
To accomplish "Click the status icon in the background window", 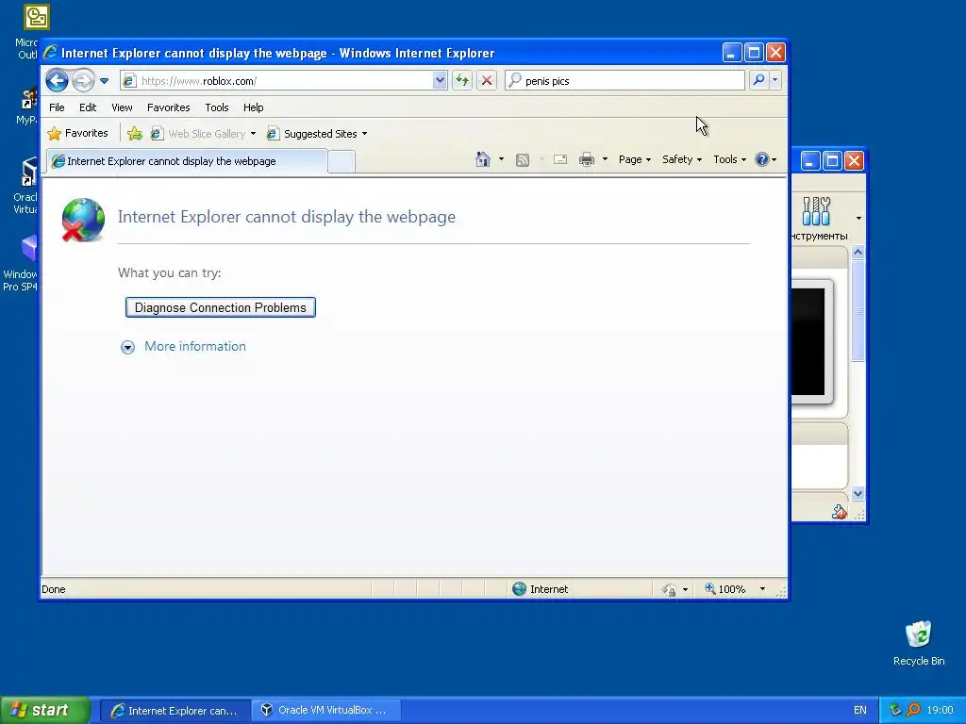I will (x=839, y=512).
